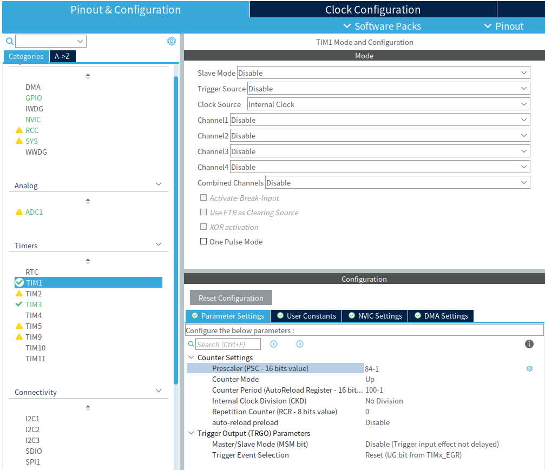Open the category search combo box dropdown

click(x=80, y=41)
